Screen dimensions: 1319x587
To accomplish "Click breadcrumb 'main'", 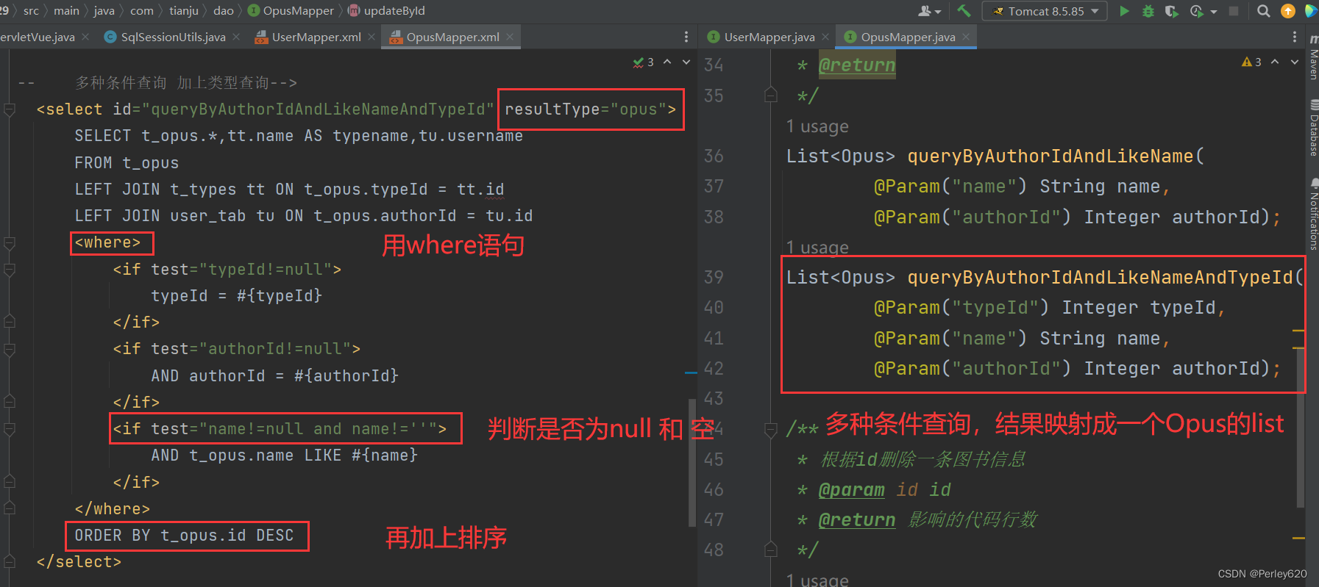I will [66, 11].
